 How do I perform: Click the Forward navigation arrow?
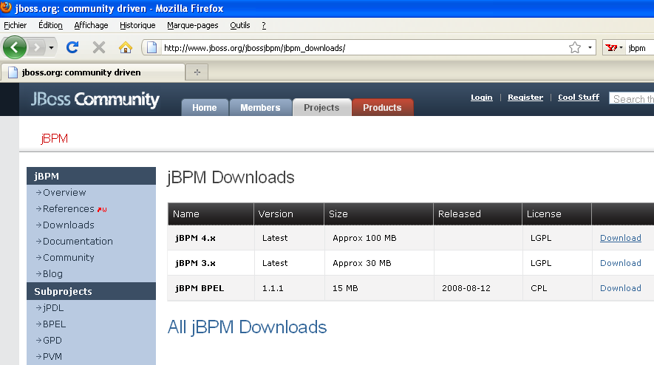pos(36,47)
